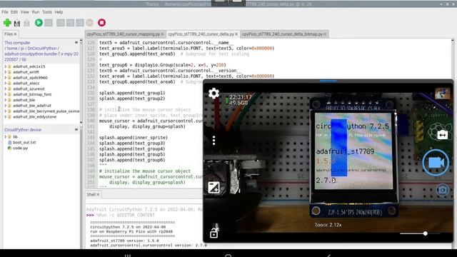Click the 'home' path segment in Files

pyautogui.click(x=12, y=49)
